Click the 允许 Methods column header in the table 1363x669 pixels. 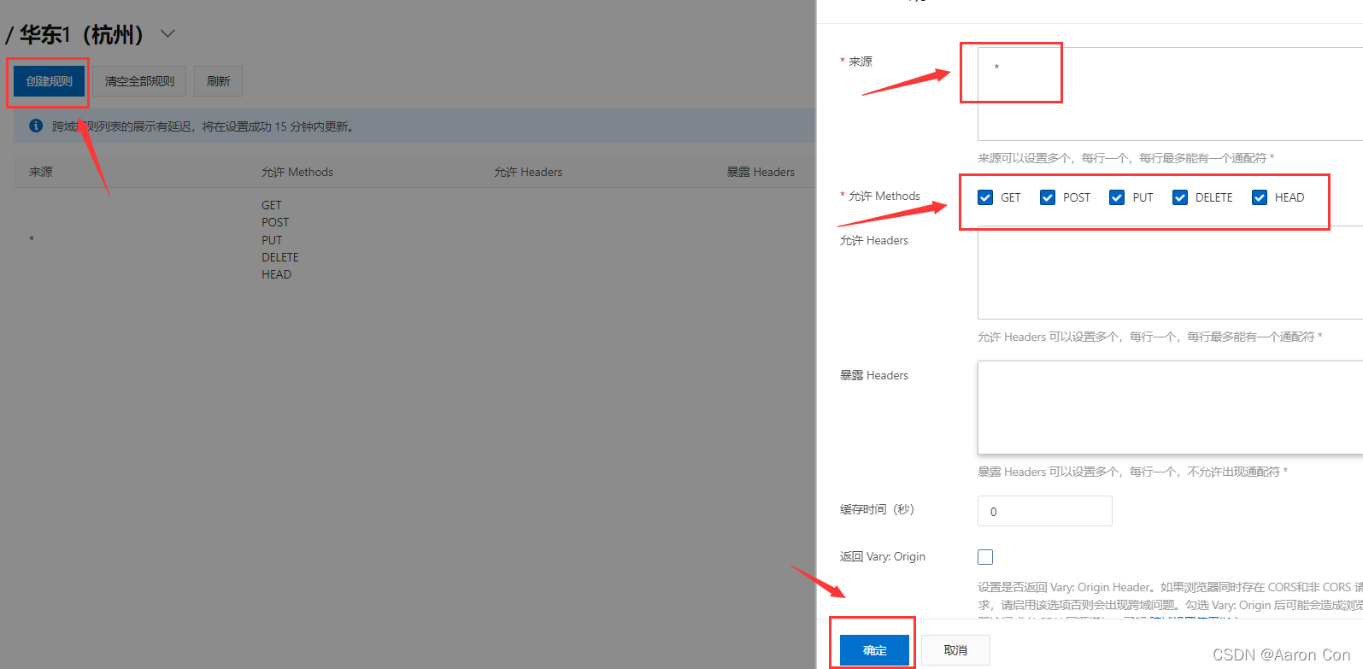[297, 172]
